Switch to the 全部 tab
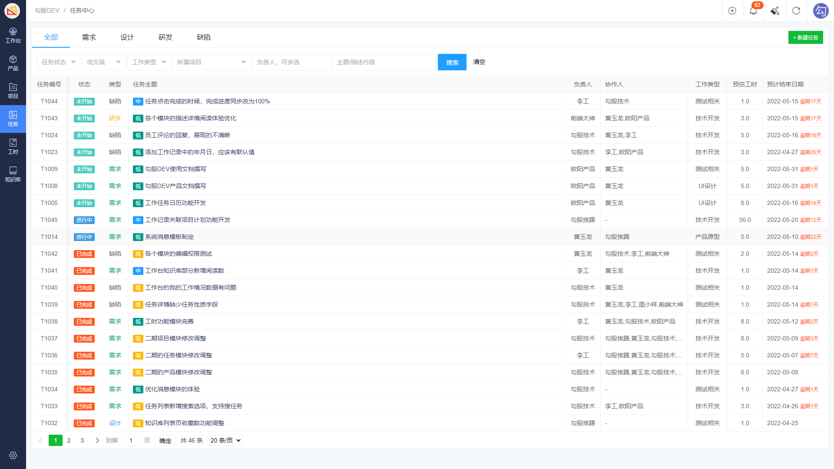Image resolution: width=834 pixels, height=469 pixels. 51,37
